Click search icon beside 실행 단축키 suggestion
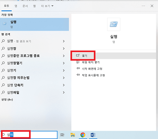 click(3, 85)
